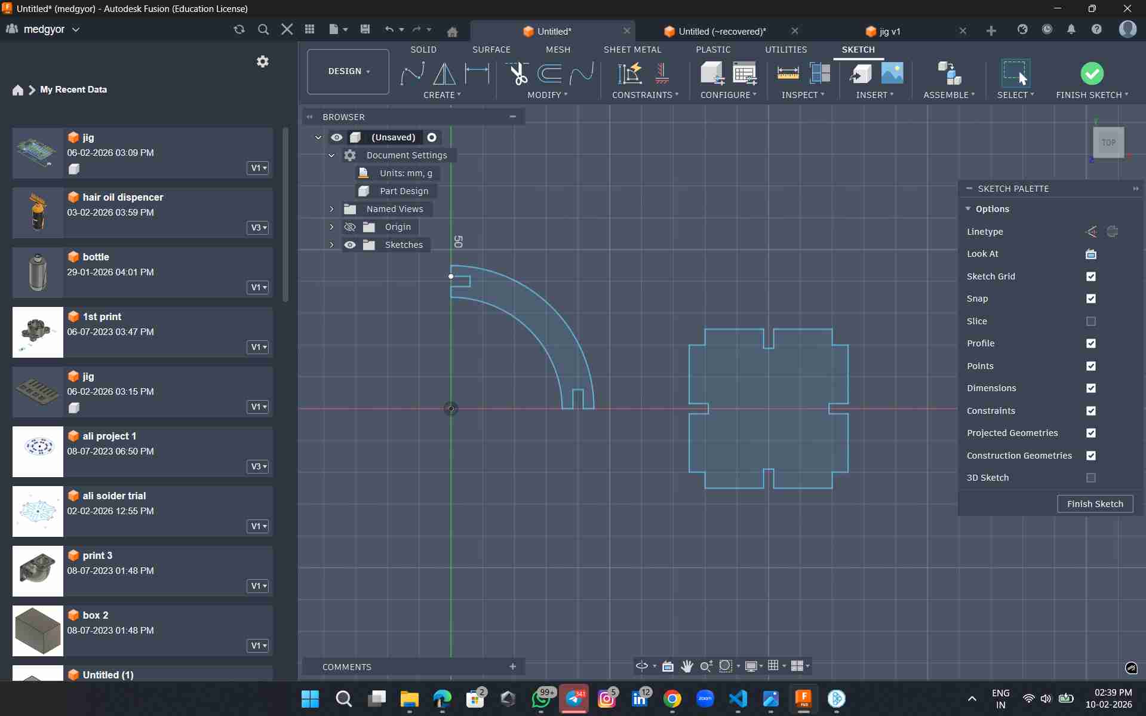Image resolution: width=1146 pixels, height=716 pixels.
Task: Click the green Finish Sketch checkmark
Action: [1092, 73]
